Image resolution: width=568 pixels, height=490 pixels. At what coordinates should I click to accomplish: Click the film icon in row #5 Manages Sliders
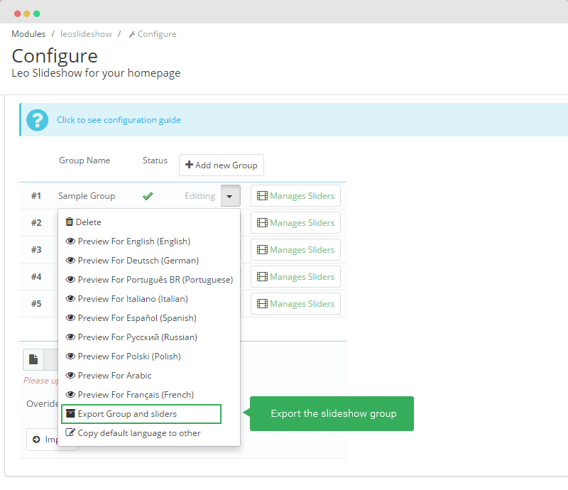point(262,304)
